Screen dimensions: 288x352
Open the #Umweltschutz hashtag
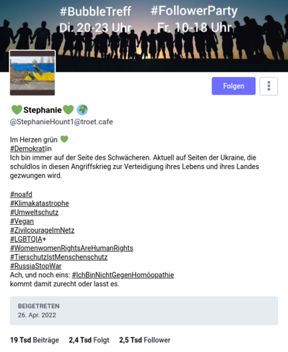coord(34,212)
